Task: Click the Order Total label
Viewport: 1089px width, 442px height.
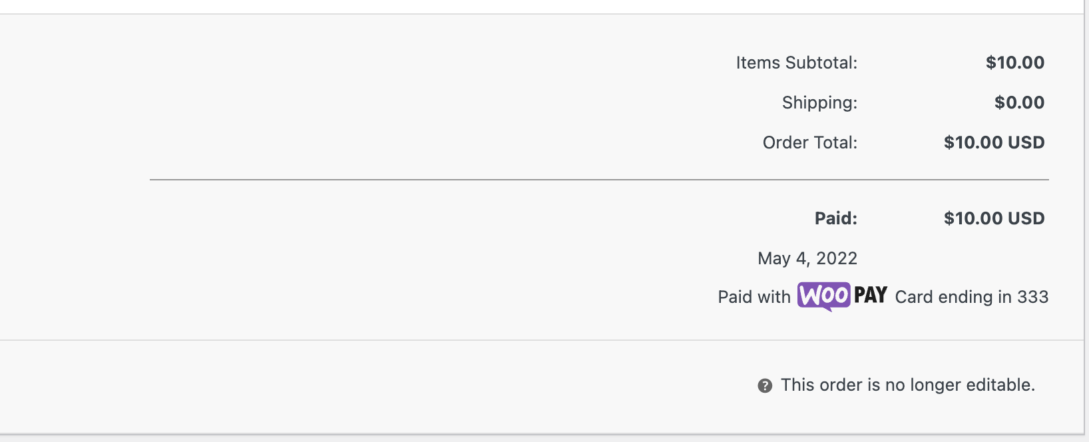Action: coord(810,142)
